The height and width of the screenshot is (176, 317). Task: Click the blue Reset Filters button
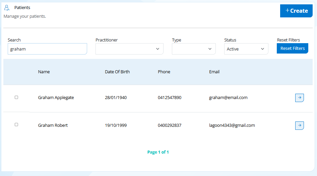292,49
